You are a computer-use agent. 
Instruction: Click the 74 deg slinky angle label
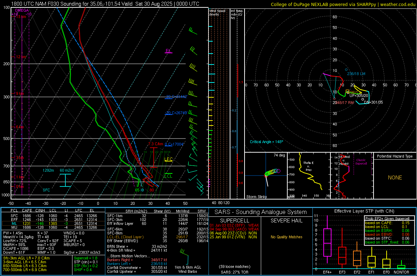tap(279, 155)
